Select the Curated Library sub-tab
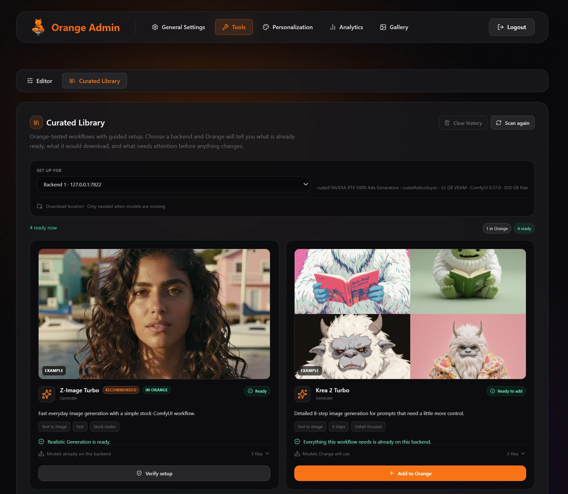This screenshot has height=494, width=568. (x=94, y=81)
